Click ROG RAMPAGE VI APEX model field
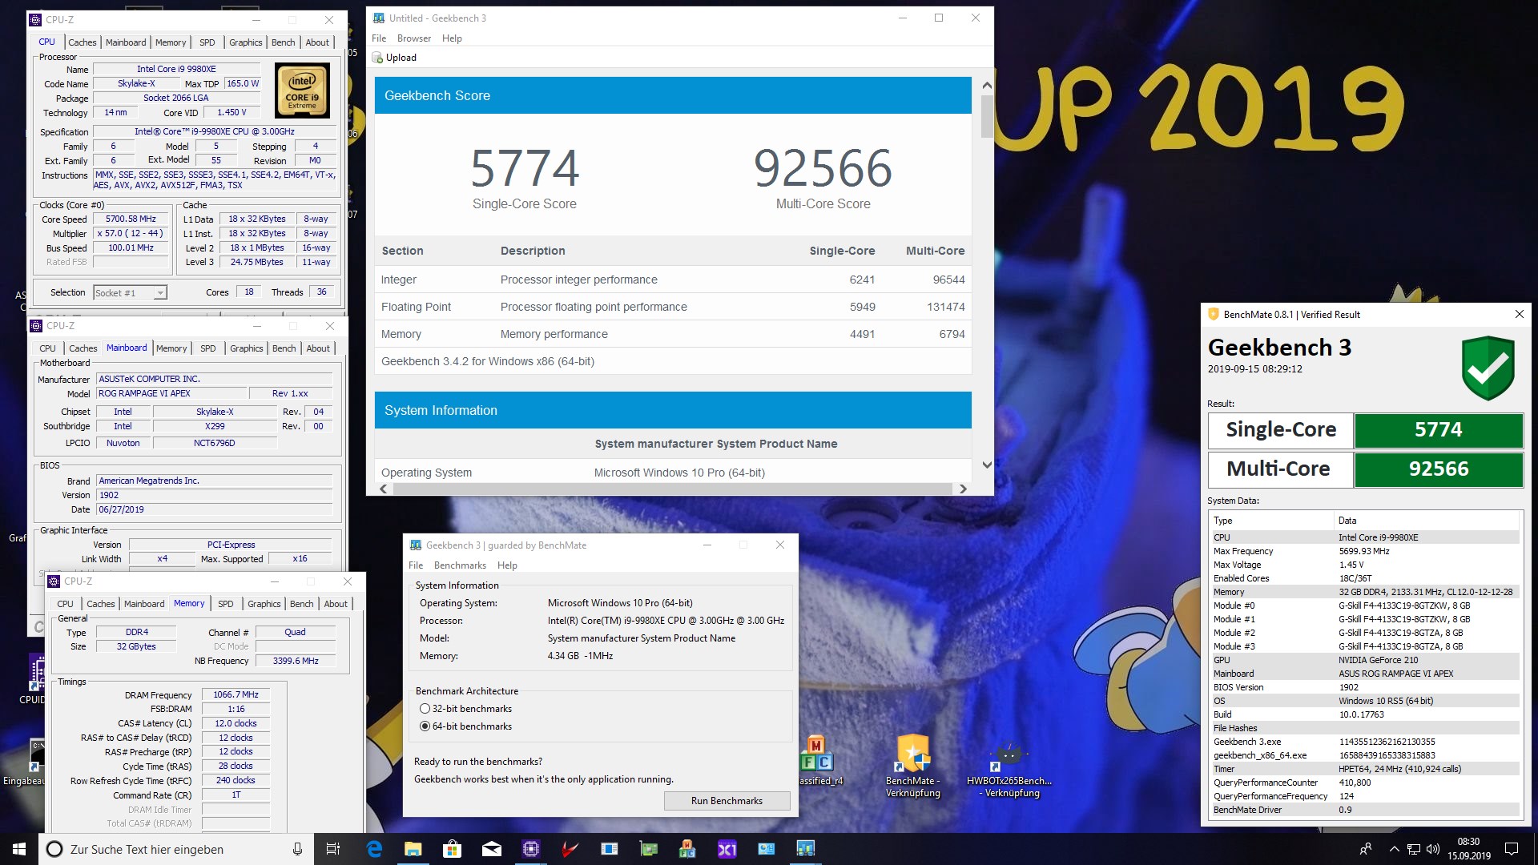1538x865 pixels. click(171, 393)
